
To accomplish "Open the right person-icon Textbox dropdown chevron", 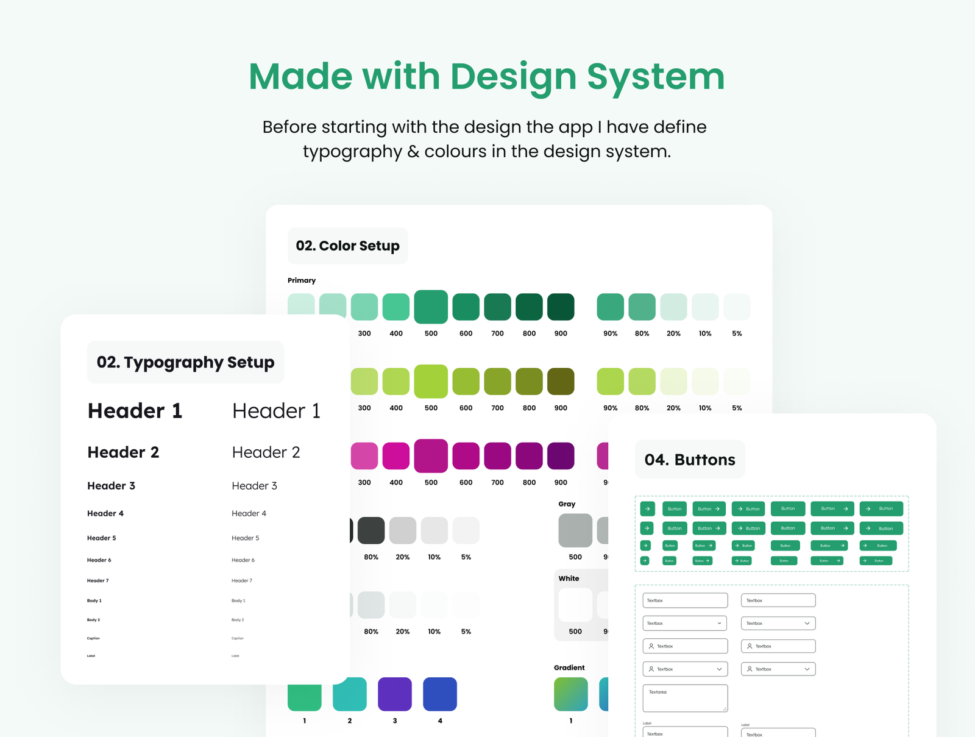I will click(x=807, y=669).
